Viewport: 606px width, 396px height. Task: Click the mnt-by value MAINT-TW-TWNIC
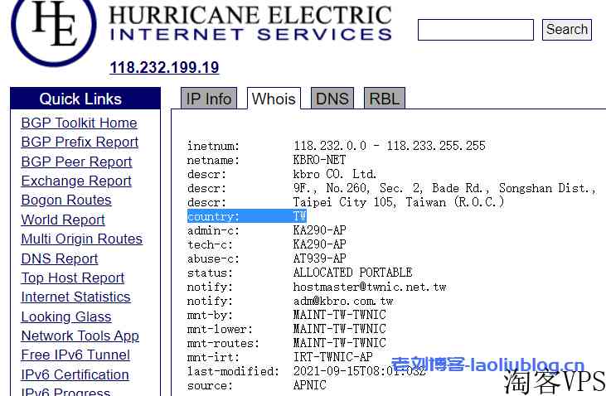point(340,315)
